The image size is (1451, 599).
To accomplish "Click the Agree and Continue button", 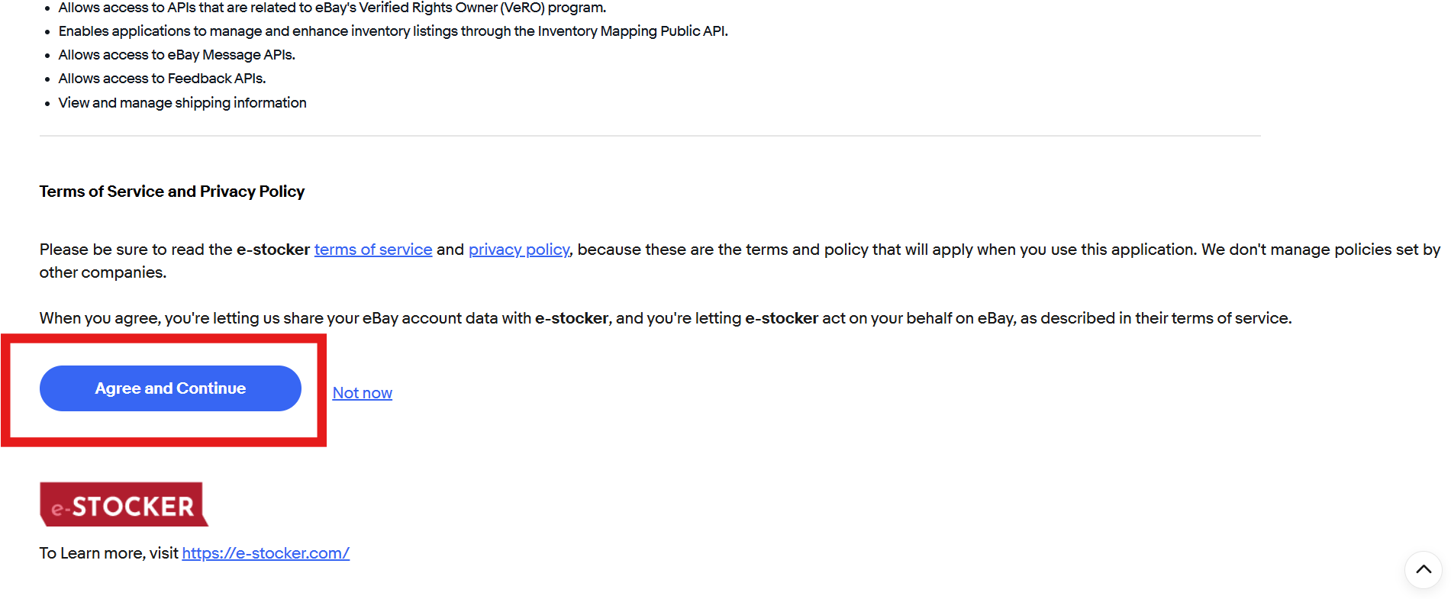I will [x=170, y=388].
